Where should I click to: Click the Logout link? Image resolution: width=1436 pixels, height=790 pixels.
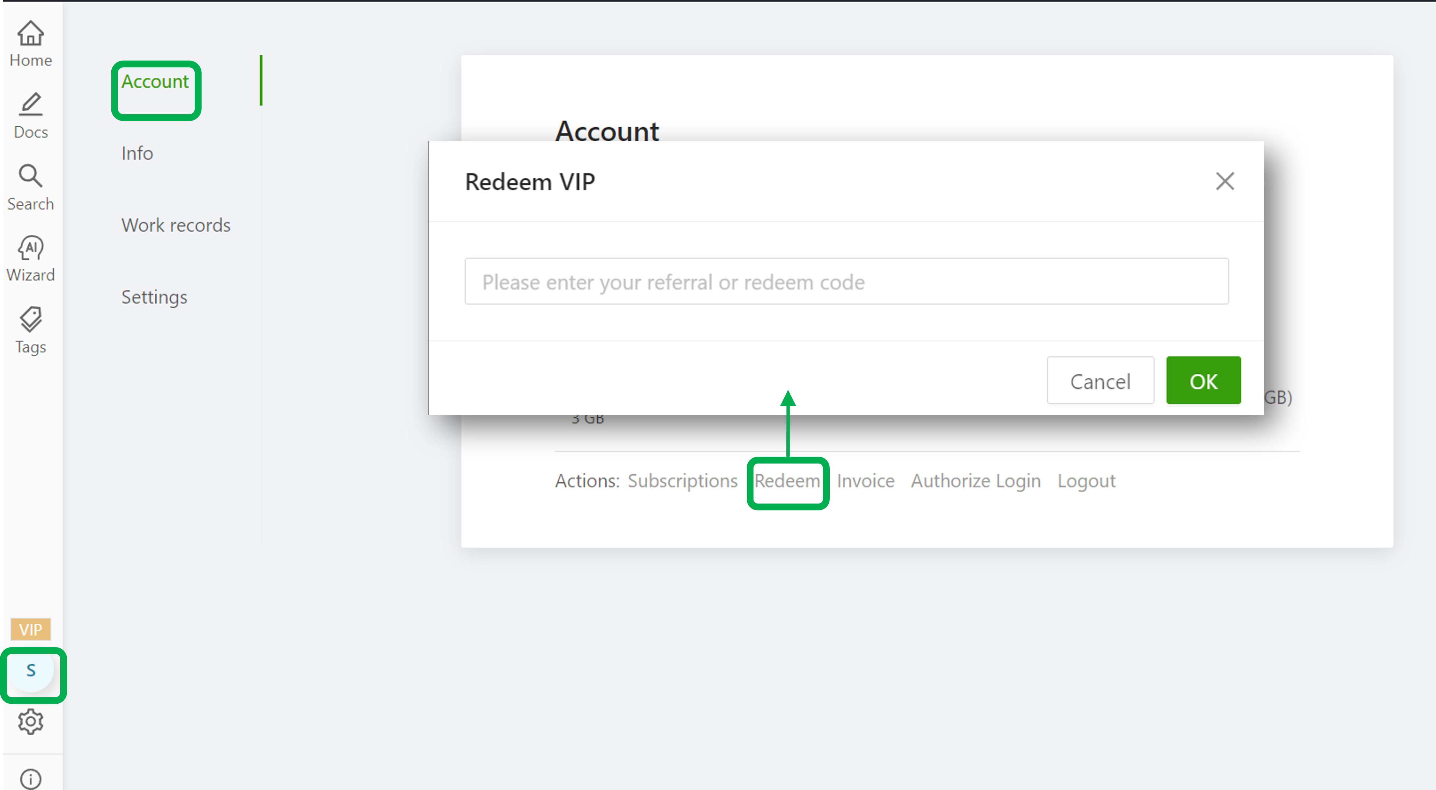[x=1086, y=481]
